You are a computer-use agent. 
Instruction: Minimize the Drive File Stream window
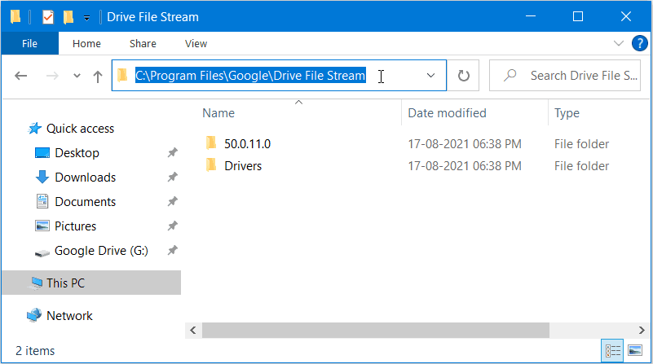tap(531, 16)
